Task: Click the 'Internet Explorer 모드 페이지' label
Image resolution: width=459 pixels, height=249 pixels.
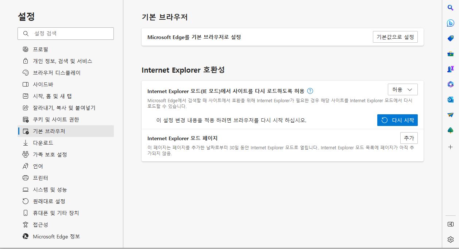Action: (182, 138)
